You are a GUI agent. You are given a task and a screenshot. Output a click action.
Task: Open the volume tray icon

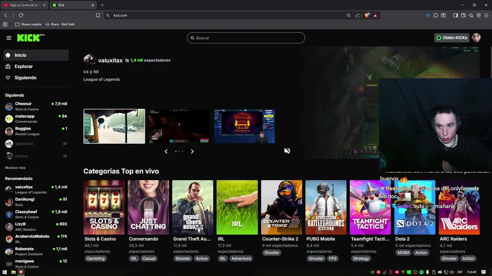point(452,272)
